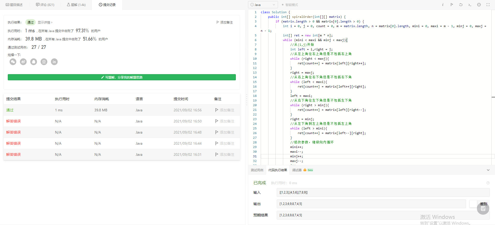The width and height of the screenshot is (495, 225).
Task: Expand 显示详情 result details
Action: [45, 22]
